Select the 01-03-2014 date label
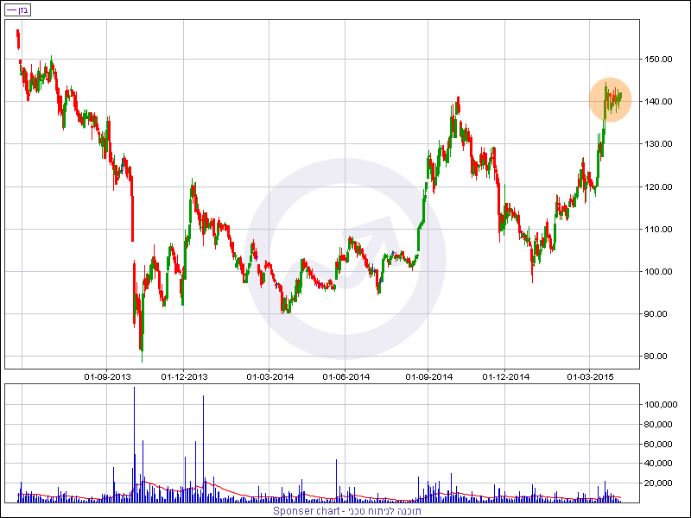 (269, 376)
